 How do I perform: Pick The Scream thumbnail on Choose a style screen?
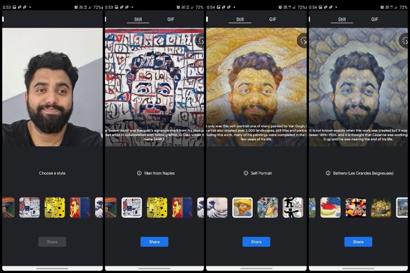tap(8, 207)
